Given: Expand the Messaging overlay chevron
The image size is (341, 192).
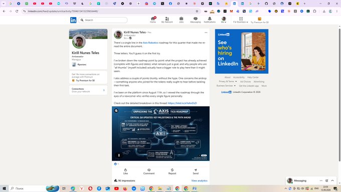Looking at the screenshot, I should [332, 180].
